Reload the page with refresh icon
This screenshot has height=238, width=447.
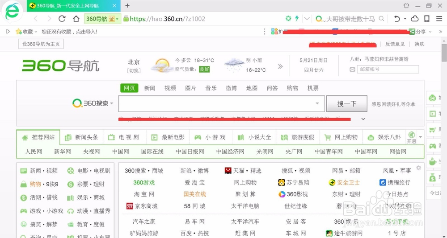pos(62,19)
